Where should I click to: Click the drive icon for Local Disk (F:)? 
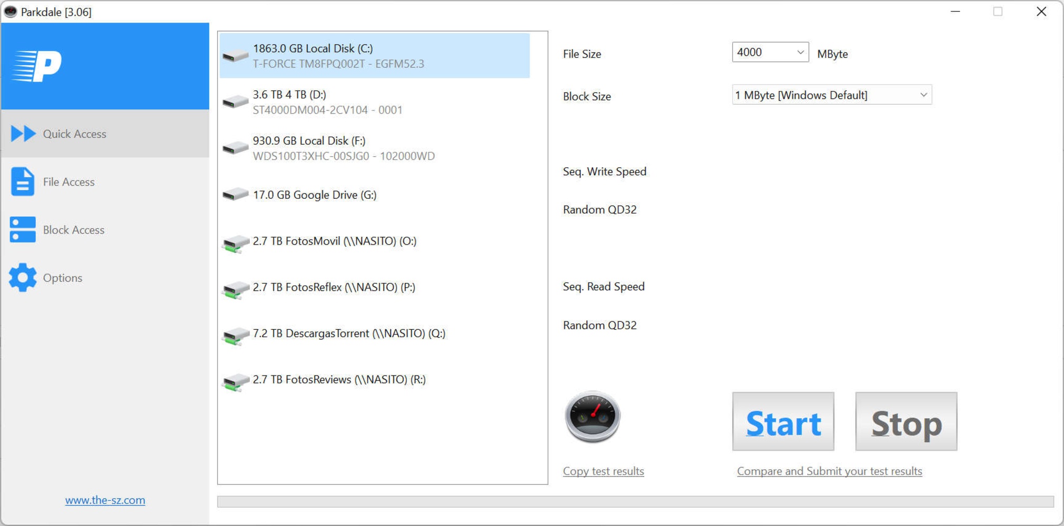tap(235, 148)
